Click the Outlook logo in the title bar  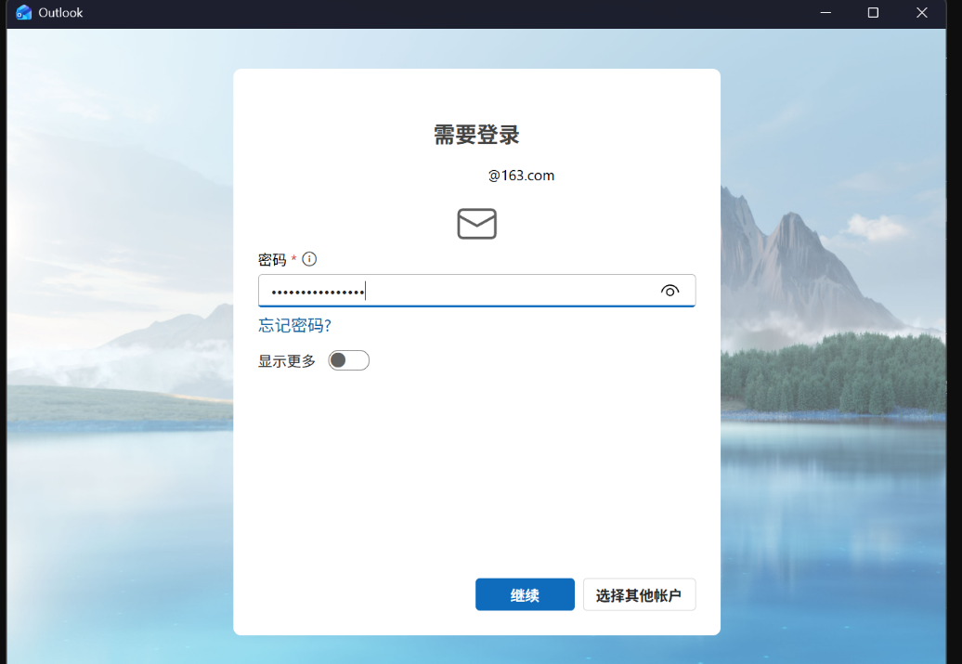(22, 13)
